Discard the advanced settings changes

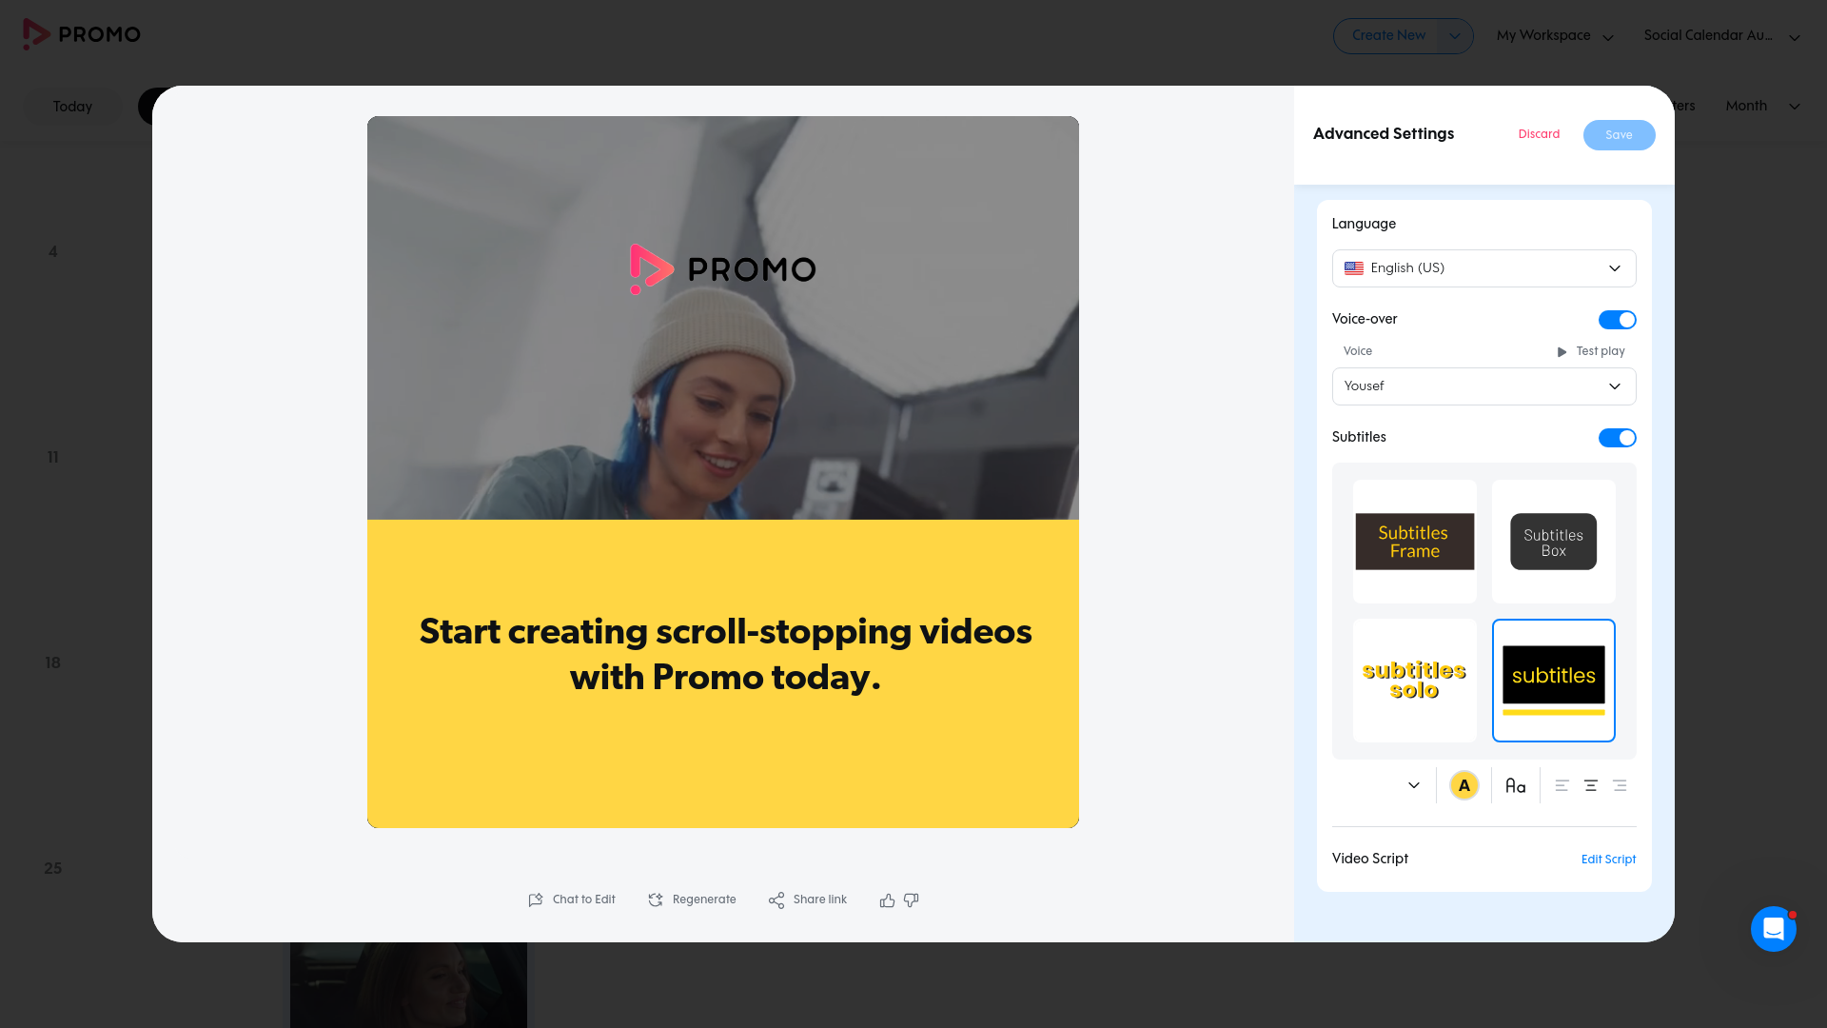[1539, 134]
